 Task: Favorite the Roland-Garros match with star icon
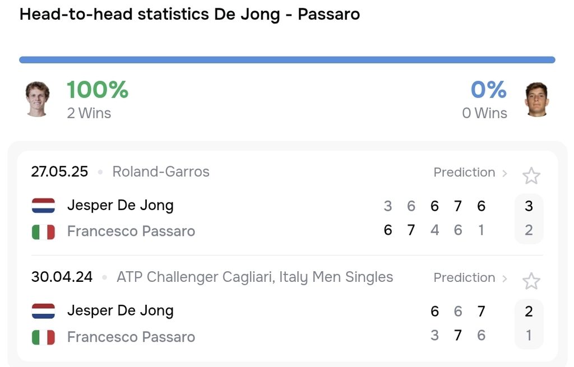pos(531,176)
